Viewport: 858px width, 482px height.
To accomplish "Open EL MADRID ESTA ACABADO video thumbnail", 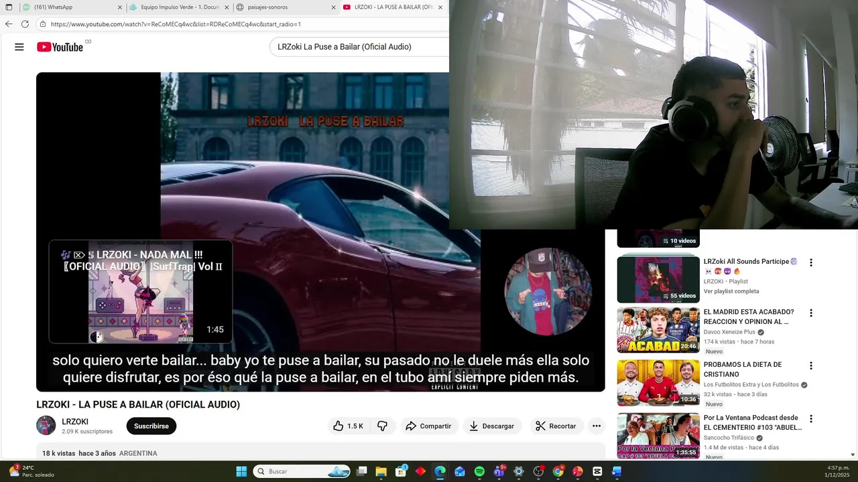I will coord(658,330).
